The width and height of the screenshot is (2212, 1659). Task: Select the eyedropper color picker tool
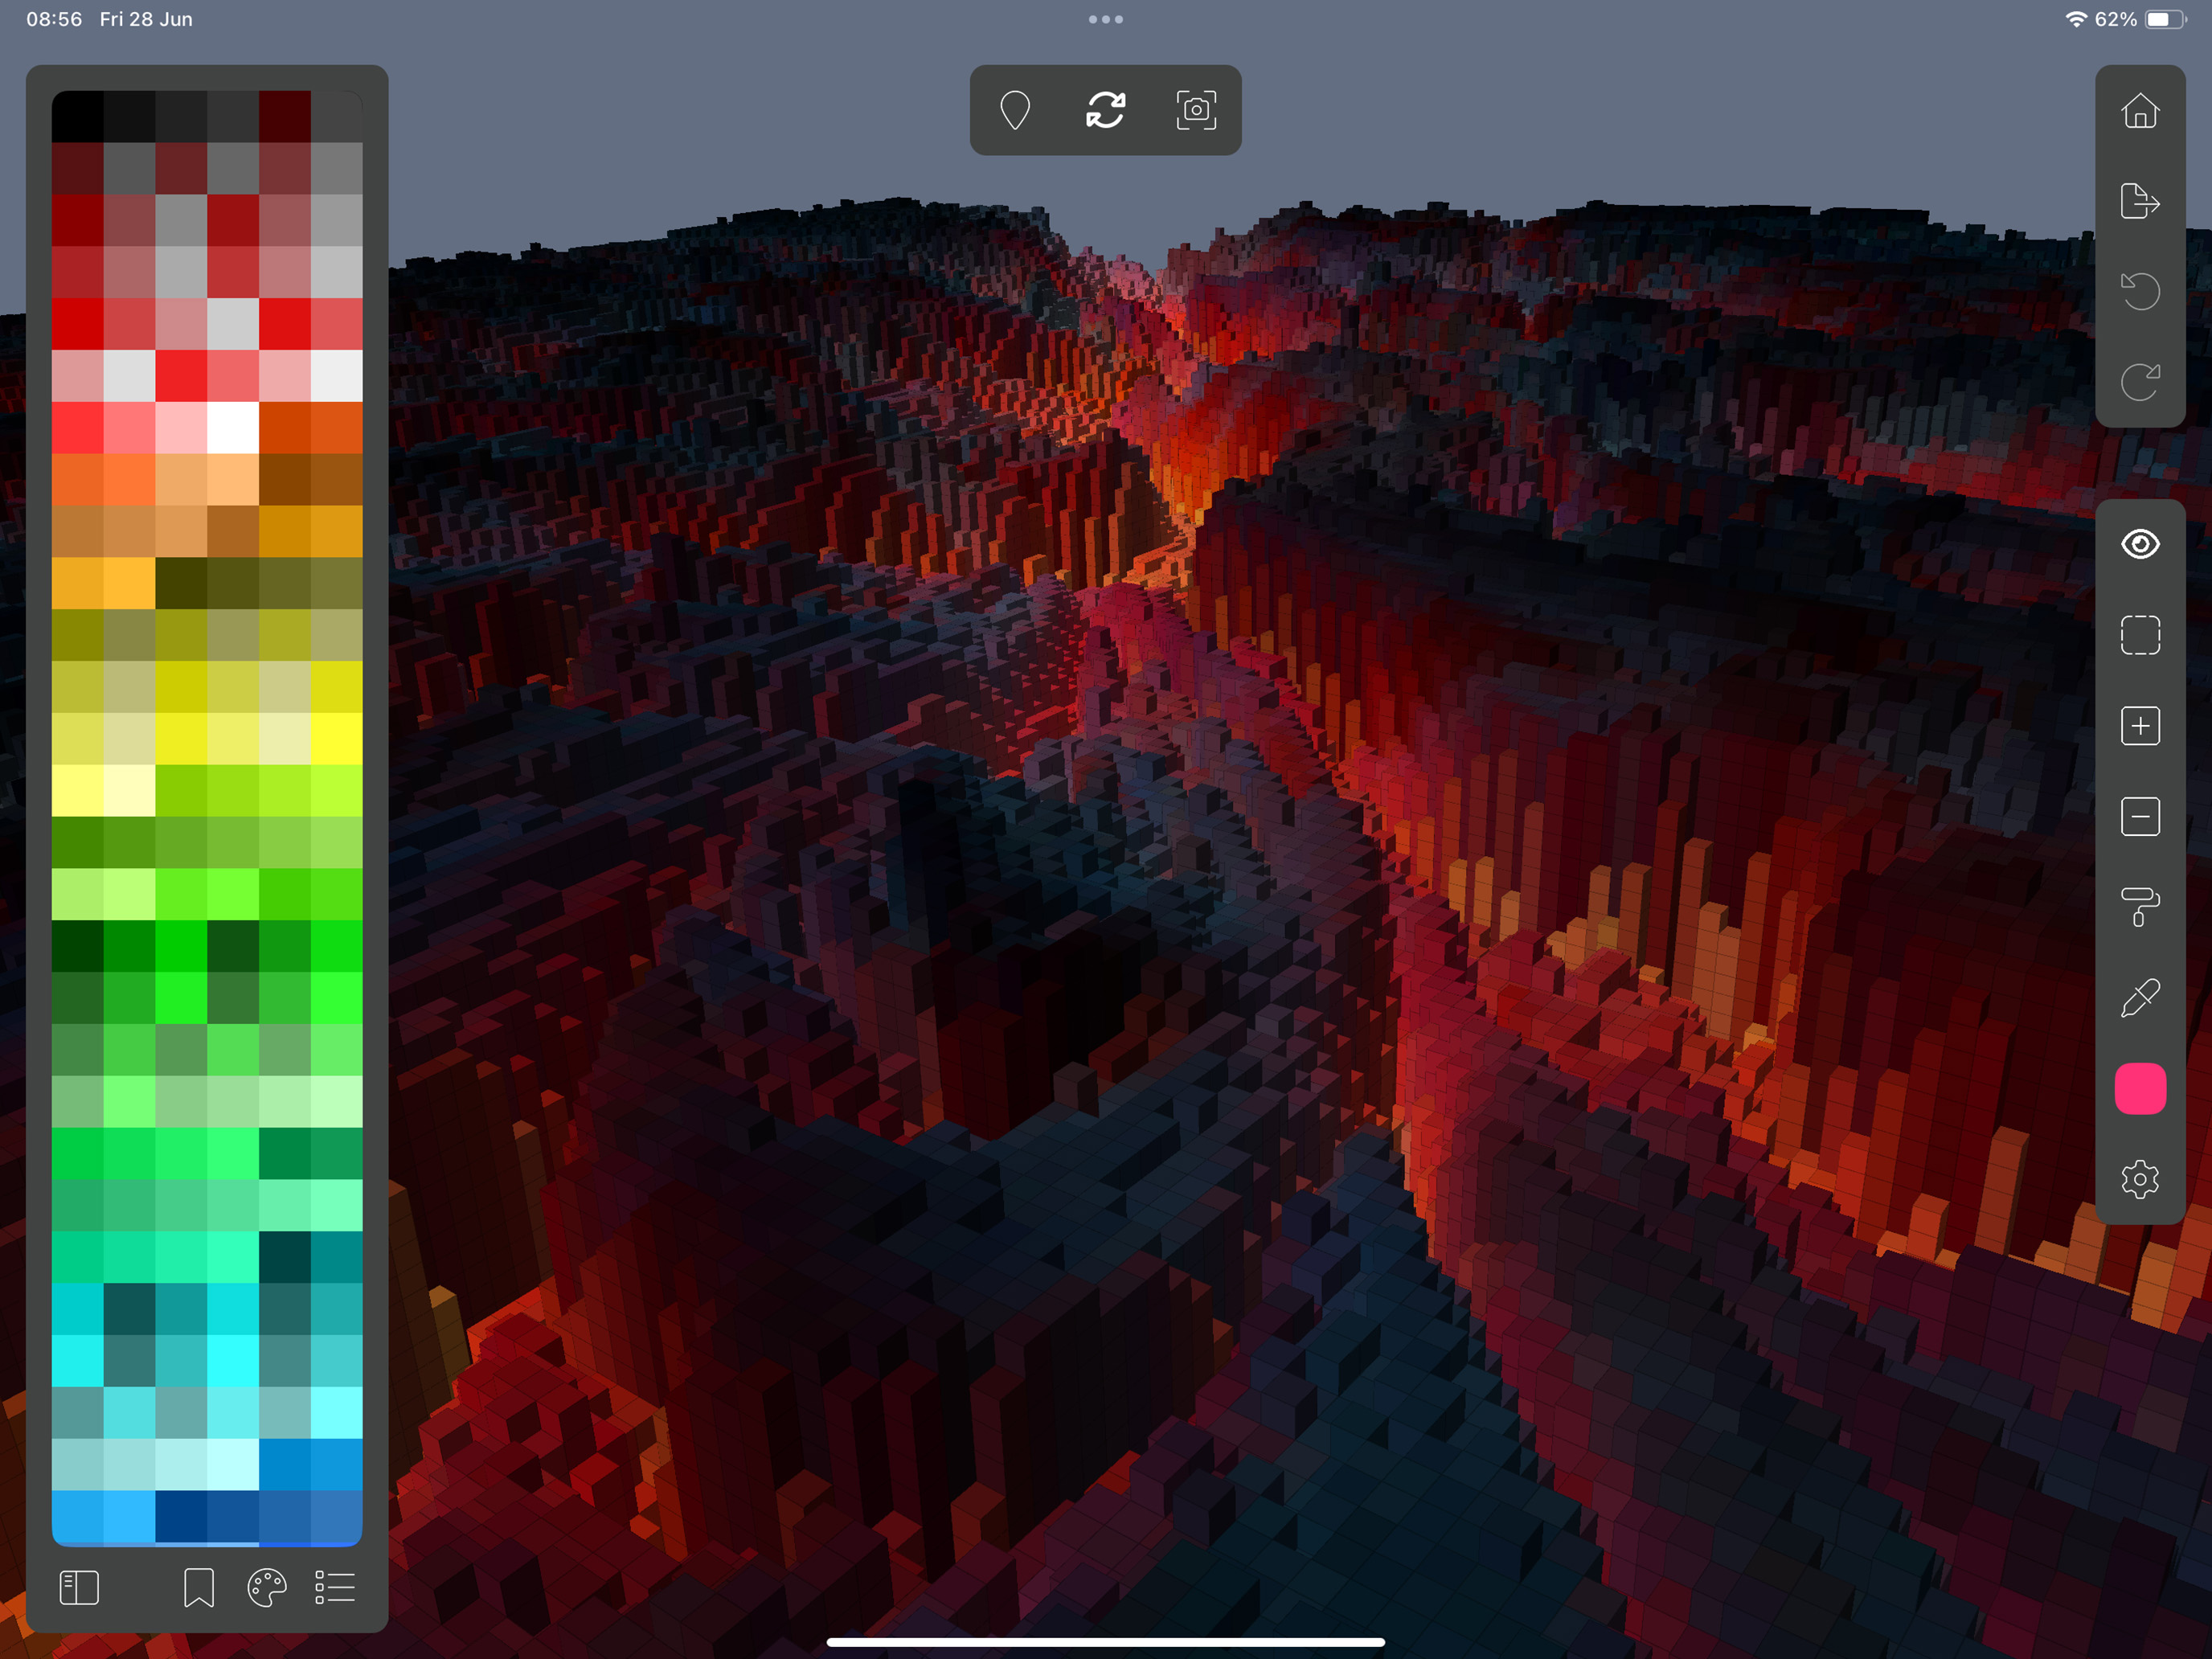coord(2140,998)
